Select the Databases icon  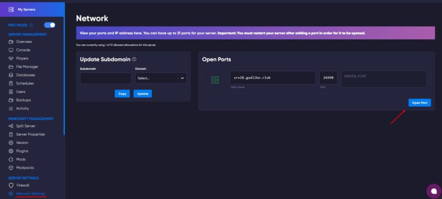[x=11, y=75]
